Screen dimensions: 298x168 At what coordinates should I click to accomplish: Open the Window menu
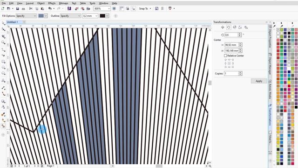click(x=103, y=3)
